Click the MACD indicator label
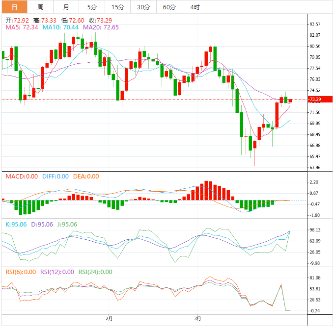335x328 pixels. click(20, 177)
